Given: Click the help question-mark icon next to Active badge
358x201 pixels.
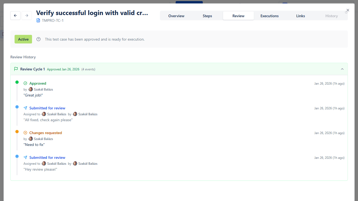Looking at the screenshot, I should pos(38,39).
